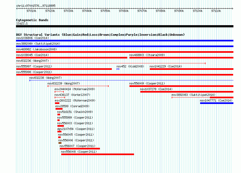Select nsv516151 (Shaikh2009) label
The height and width of the screenshot is (173, 241).
pos(75,112)
